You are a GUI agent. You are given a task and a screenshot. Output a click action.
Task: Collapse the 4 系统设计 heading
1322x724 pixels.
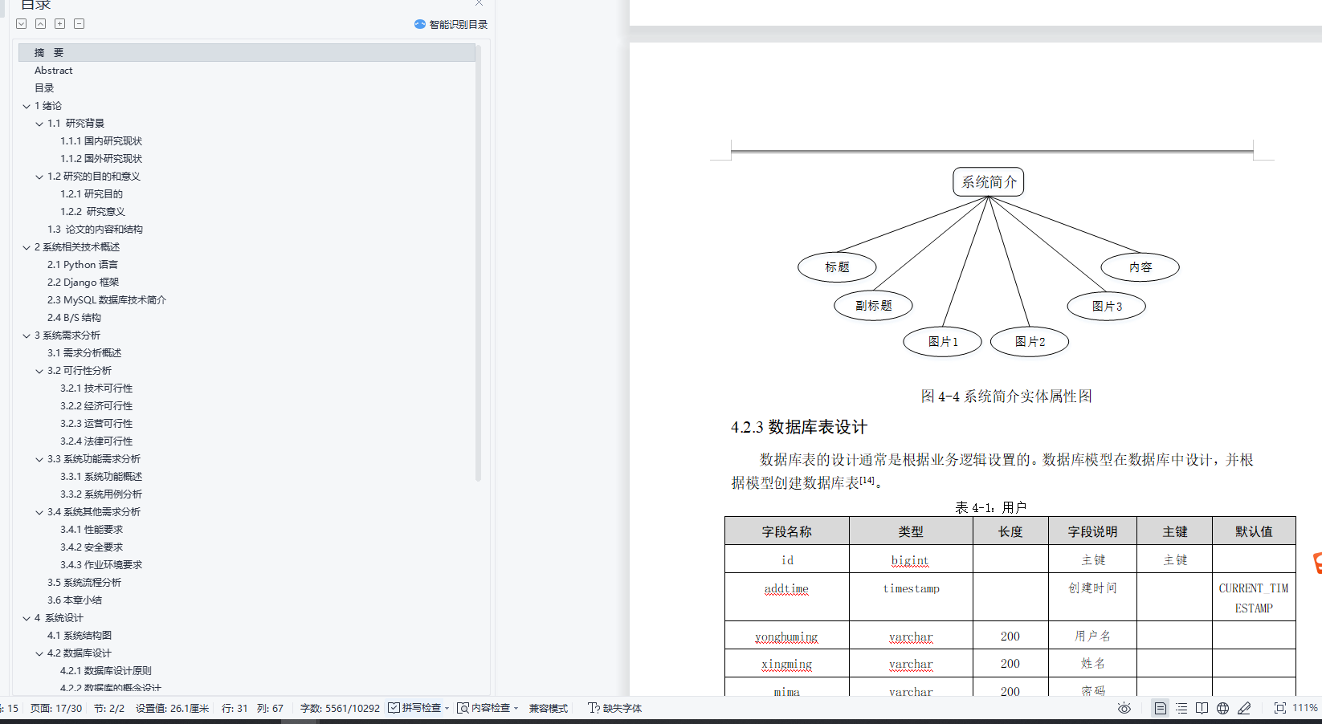point(27,618)
